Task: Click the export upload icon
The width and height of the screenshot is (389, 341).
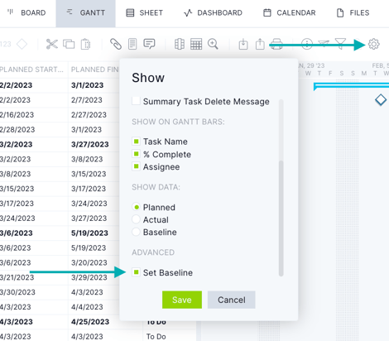Action: [260, 44]
